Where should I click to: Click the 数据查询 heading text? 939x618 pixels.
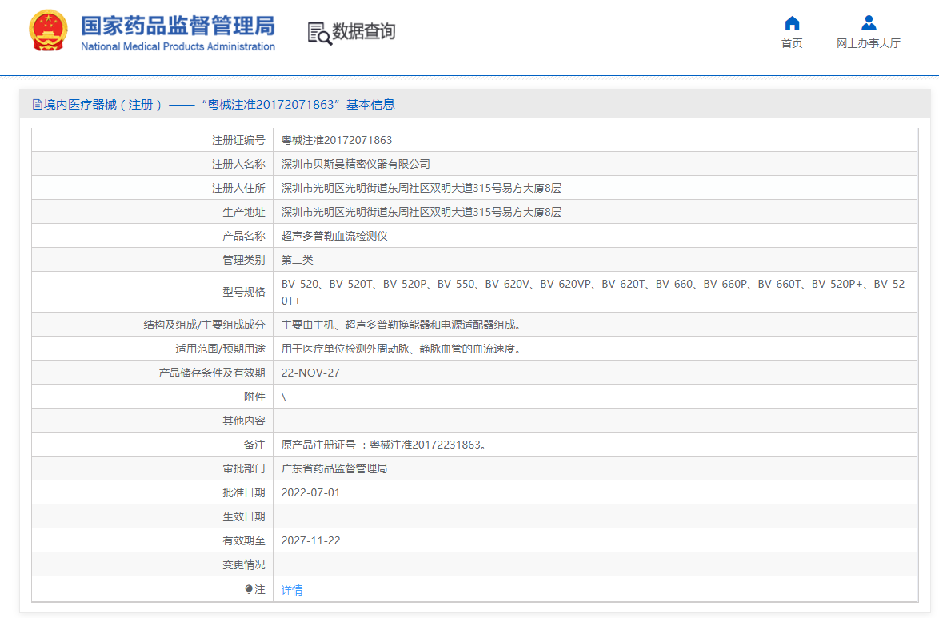click(x=363, y=31)
